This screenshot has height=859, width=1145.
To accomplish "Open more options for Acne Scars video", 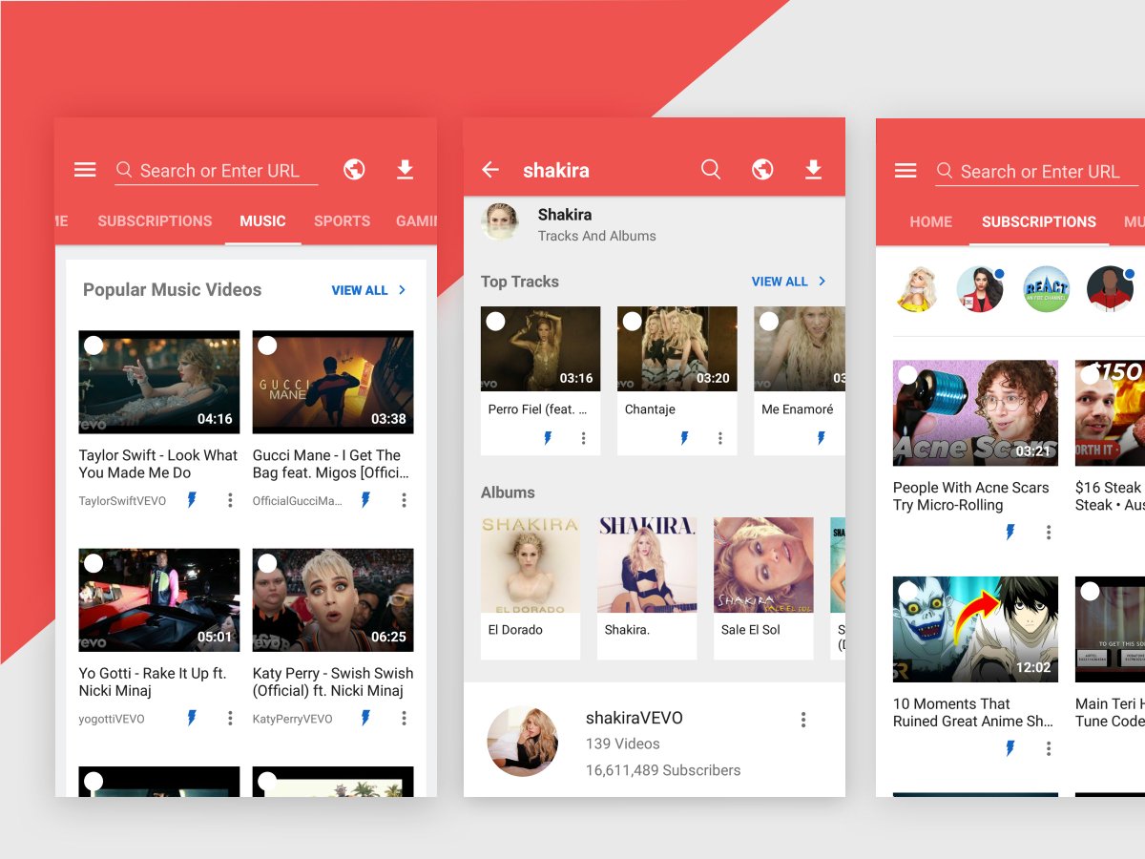I will point(1049,532).
